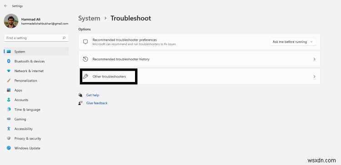Viewport: 341px width, 165px height.
Task: Select the Apps icon in sidebar
Action: [x=9, y=90]
